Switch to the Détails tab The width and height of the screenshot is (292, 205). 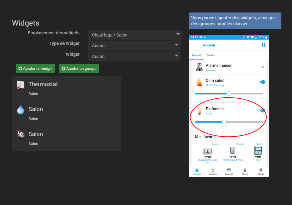(210, 55)
